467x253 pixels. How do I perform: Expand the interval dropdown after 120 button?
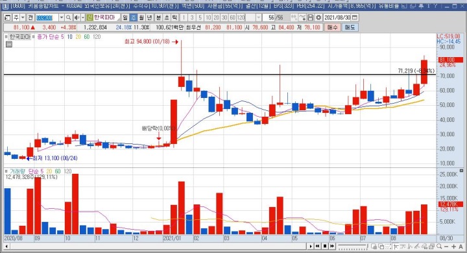pyautogui.click(x=259, y=18)
